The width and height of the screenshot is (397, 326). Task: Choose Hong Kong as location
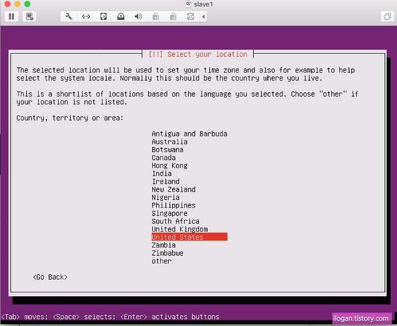pyautogui.click(x=170, y=165)
